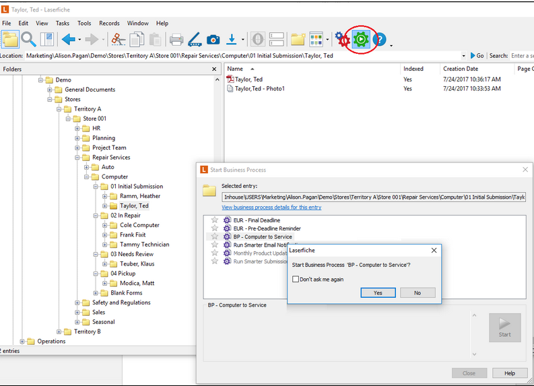This screenshot has width=534, height=386.
Task: Open the red and blue gears workflow icon
Action: click(342, 40)
